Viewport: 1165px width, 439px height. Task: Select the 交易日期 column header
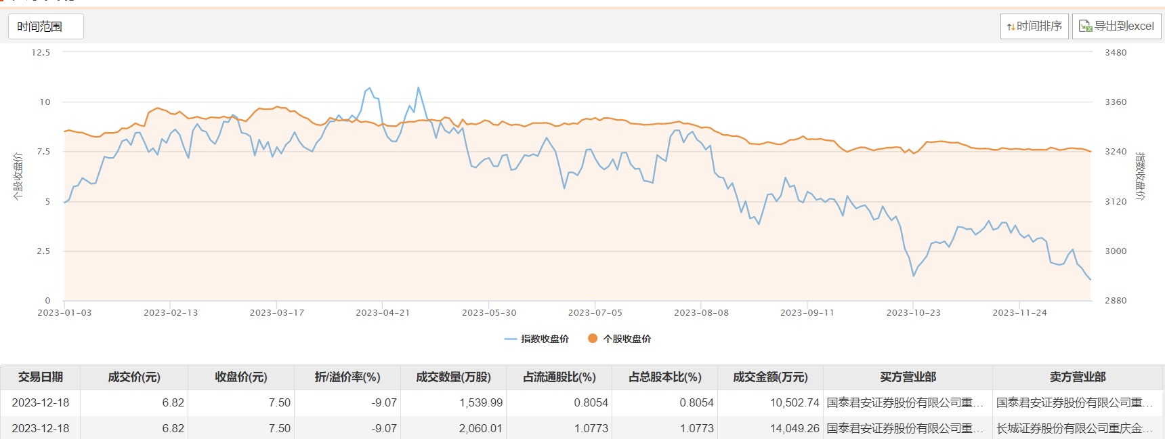(x=41, y=377)
